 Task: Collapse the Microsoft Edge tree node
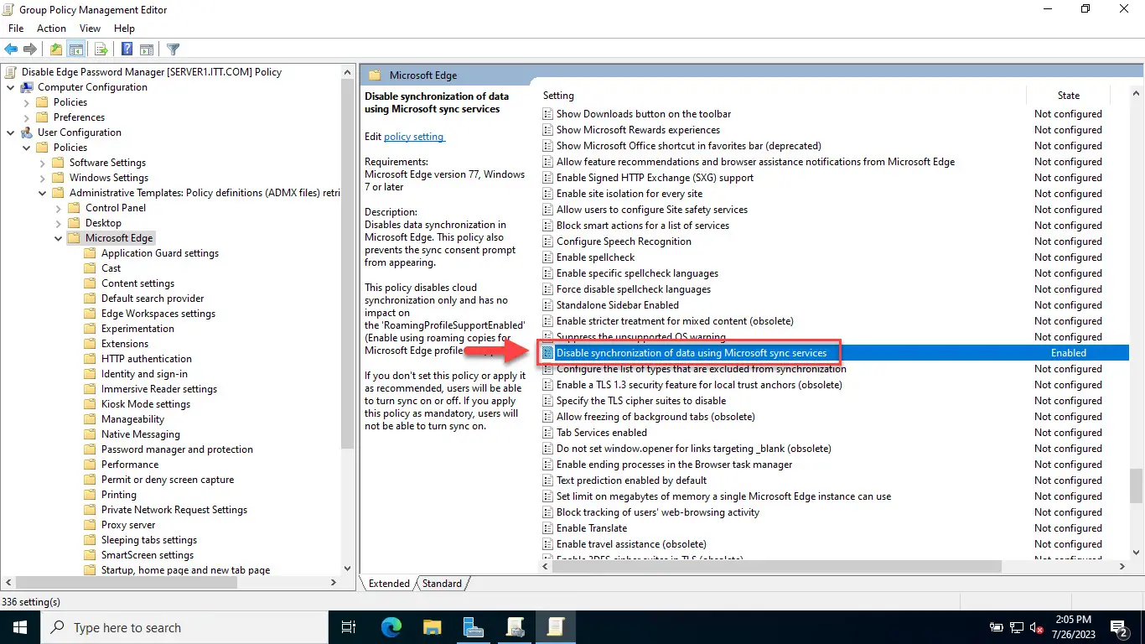point(58,238)
